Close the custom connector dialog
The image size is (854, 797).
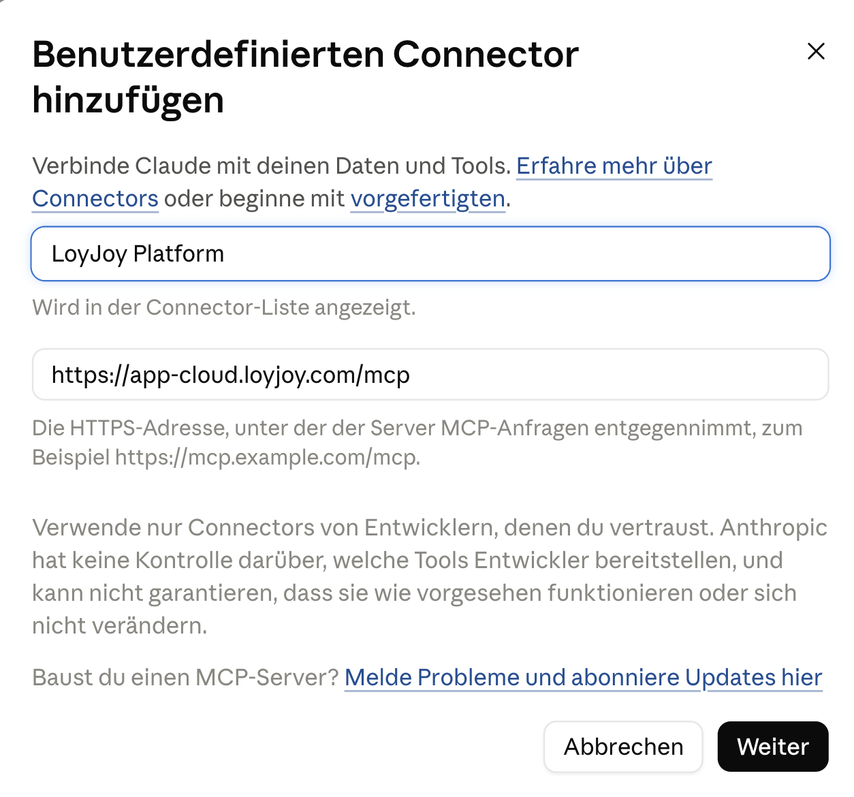tap(816, 51)
